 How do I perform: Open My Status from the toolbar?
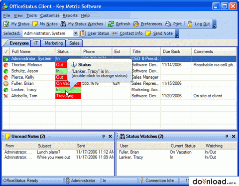click(16, 24)
